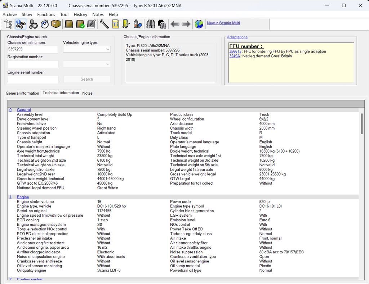The image size is (369, 284).
Task: Expand the Engine section header link
Action: coord(23,197)
